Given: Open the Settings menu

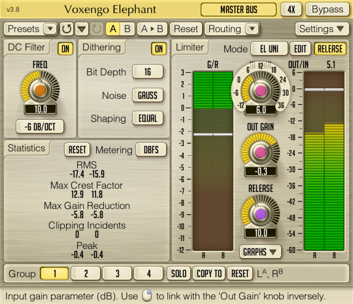Looking at the screenshot, I should (x=322, y=29).
